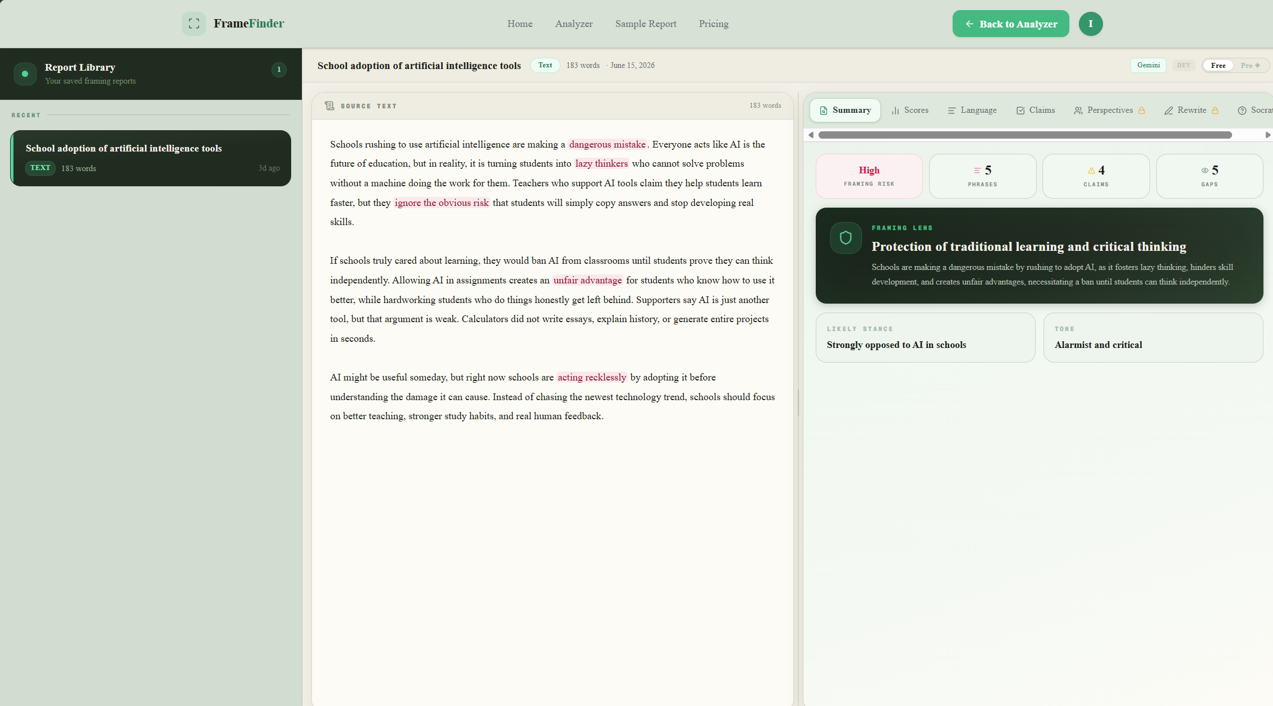Click the Report Library heading
Screen dimensions: 1273x706
point(80,67)
